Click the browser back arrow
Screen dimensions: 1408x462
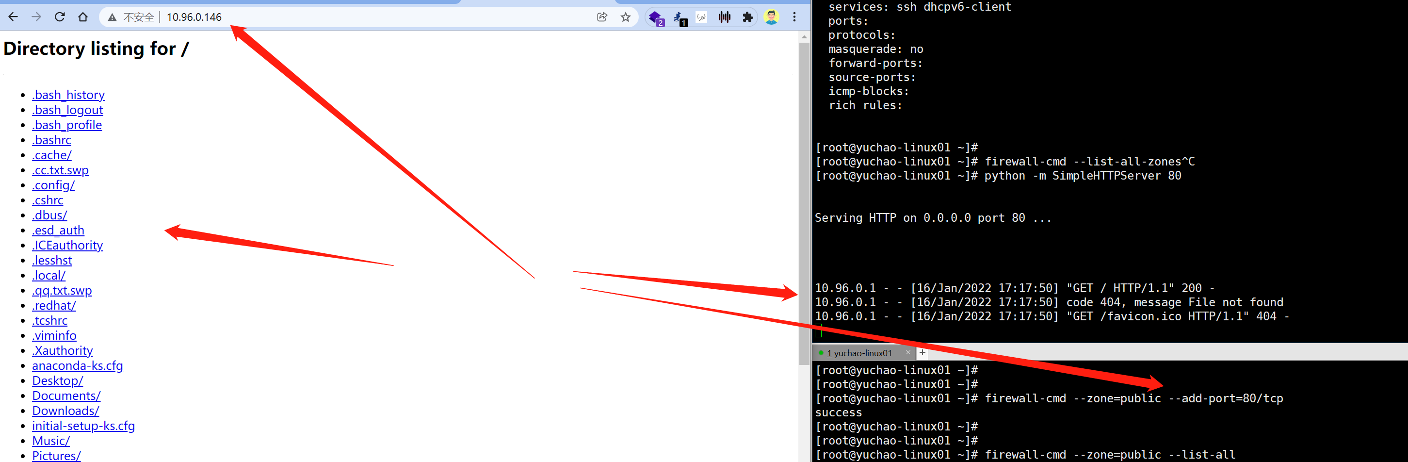(13, 17)
